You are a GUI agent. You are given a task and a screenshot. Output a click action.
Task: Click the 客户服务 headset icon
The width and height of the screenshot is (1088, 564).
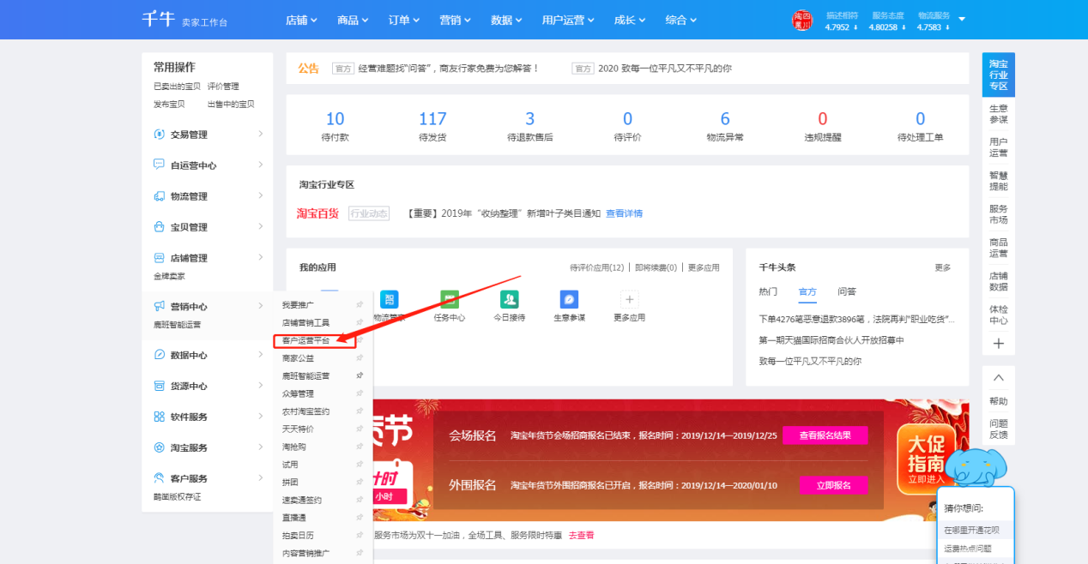point(159,478)
